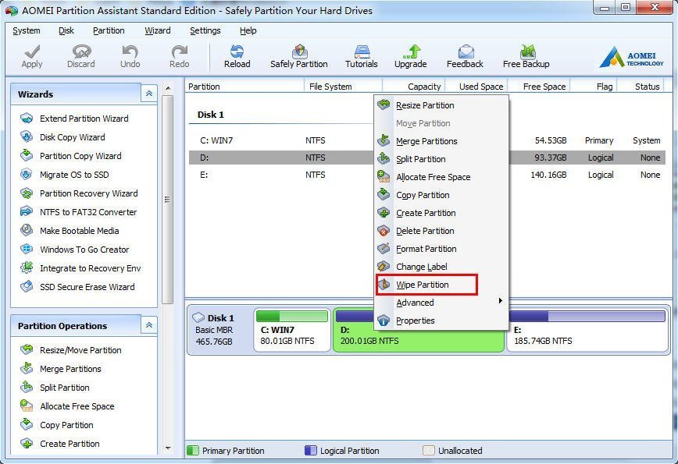678x464 pixels.
Task: Sort by the Status column header
Action: [641, 87]
